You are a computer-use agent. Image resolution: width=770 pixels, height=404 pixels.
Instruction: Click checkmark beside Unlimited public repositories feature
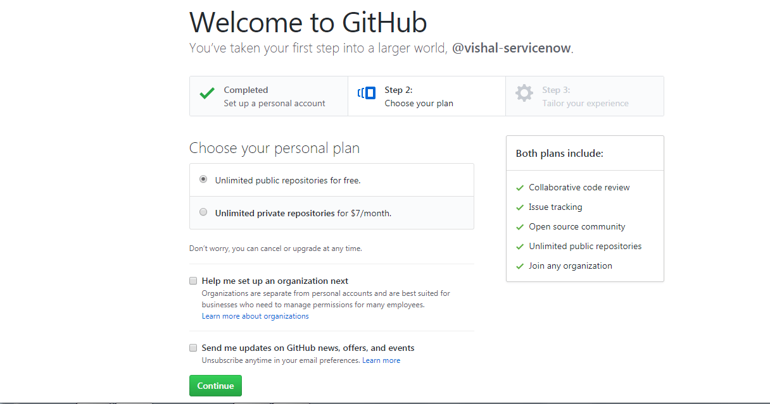pos(520,247)
